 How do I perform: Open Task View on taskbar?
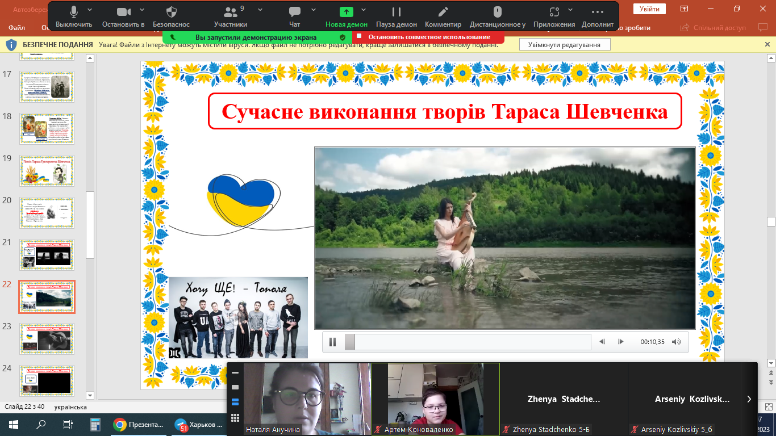click(x=68, y=424)
